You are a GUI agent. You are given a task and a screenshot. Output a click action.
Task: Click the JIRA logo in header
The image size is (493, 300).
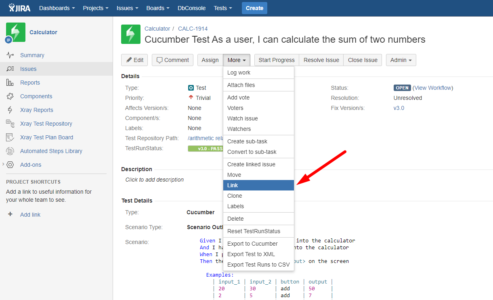pyautogui.click(x=20, y=8)
